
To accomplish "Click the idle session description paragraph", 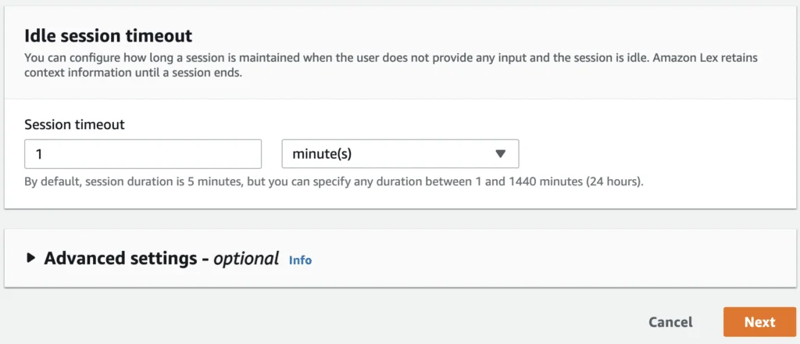I will coord(391,65).
